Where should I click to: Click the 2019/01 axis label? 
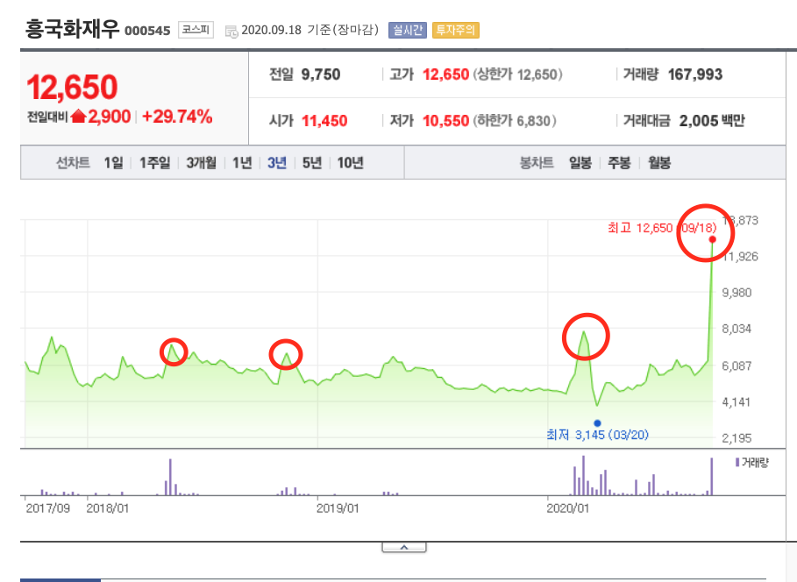click(338, 508)
